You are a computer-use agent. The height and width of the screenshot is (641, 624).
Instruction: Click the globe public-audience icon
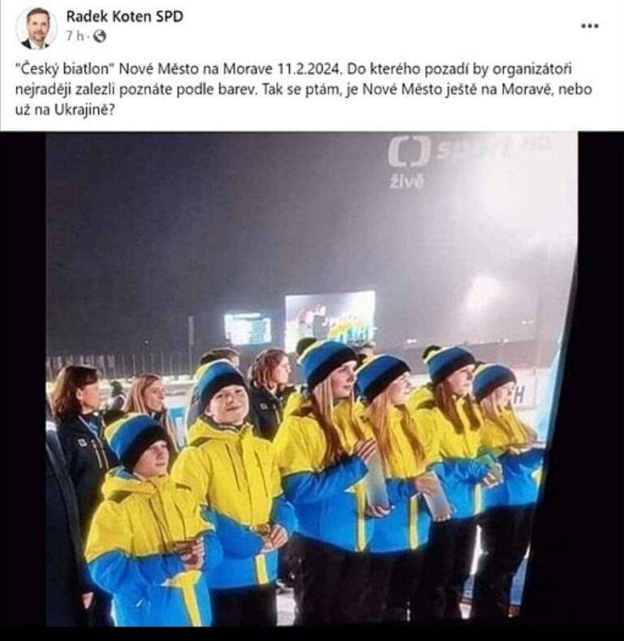click(100, 37)
